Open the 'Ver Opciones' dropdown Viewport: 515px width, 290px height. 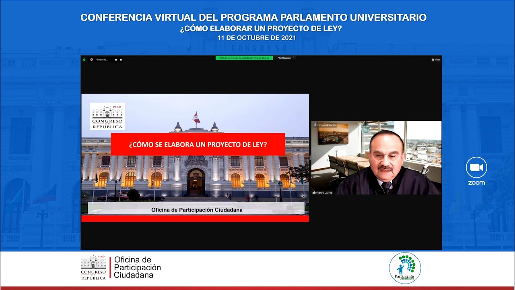[286, 58]
